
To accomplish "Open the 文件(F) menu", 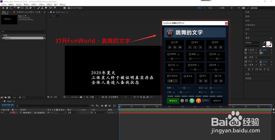I will (4, 5).
